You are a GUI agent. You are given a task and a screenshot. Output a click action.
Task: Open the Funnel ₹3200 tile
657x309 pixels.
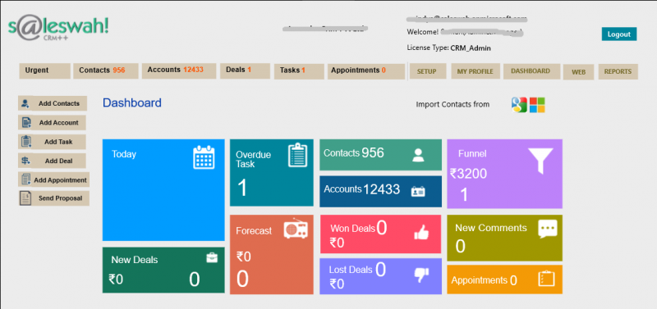pyautogui.click(x=504, y=174)
